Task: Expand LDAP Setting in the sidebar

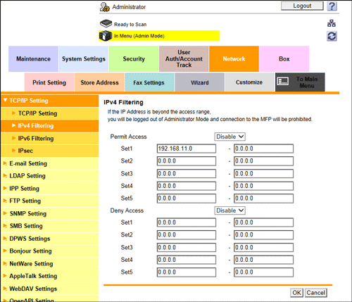Action: pos(49,176)
